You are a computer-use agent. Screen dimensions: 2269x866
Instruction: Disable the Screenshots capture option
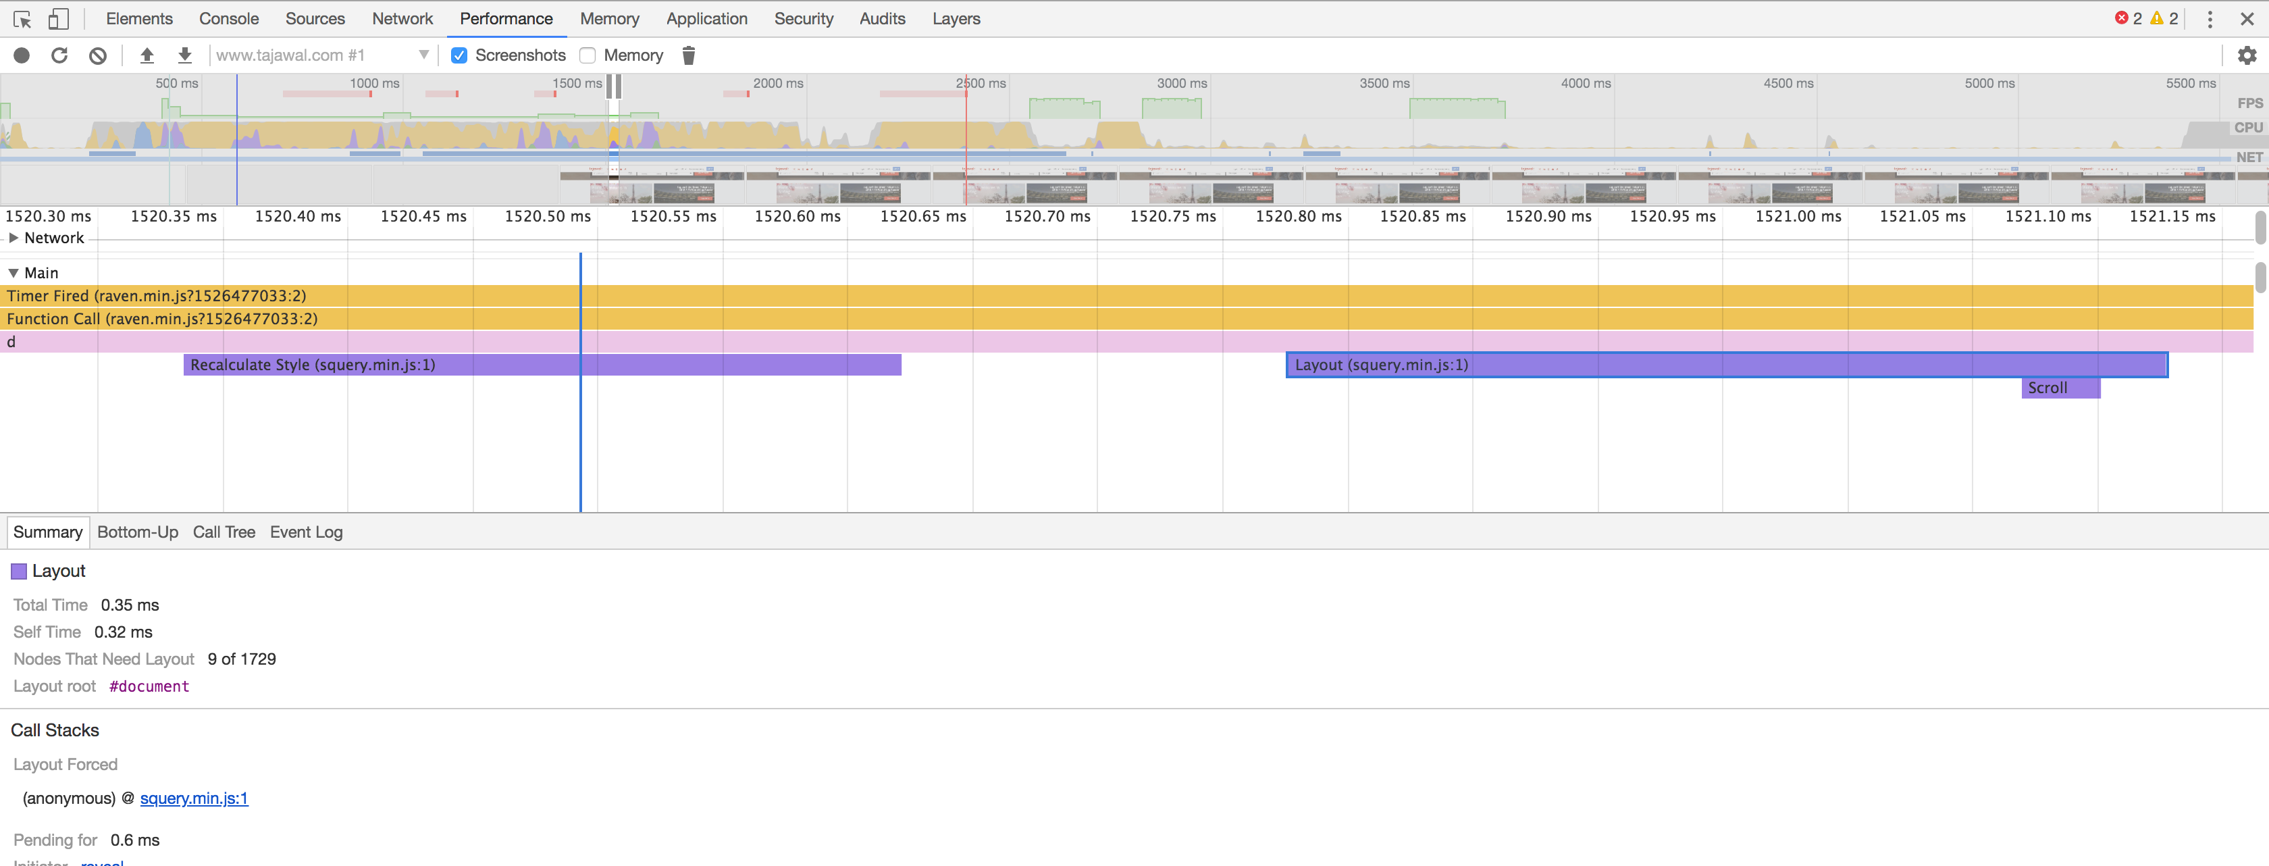(x=459, y=55)
